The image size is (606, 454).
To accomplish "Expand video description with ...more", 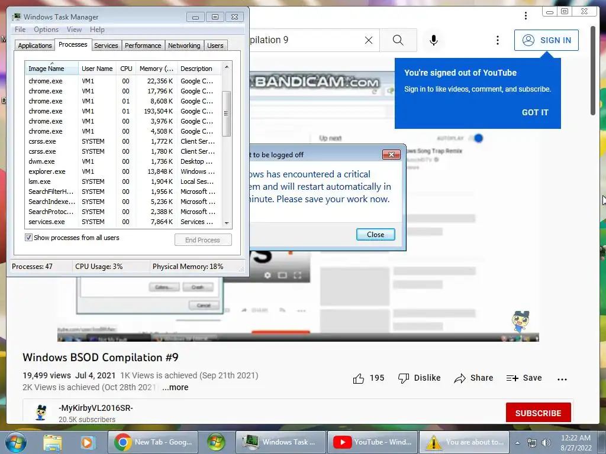I will [x=175, y=387].
